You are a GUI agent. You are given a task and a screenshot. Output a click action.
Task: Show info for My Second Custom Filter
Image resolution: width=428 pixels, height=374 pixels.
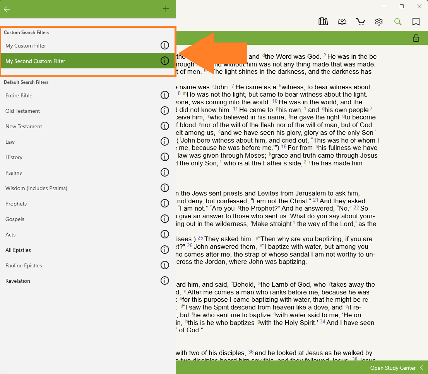(165, 61)
